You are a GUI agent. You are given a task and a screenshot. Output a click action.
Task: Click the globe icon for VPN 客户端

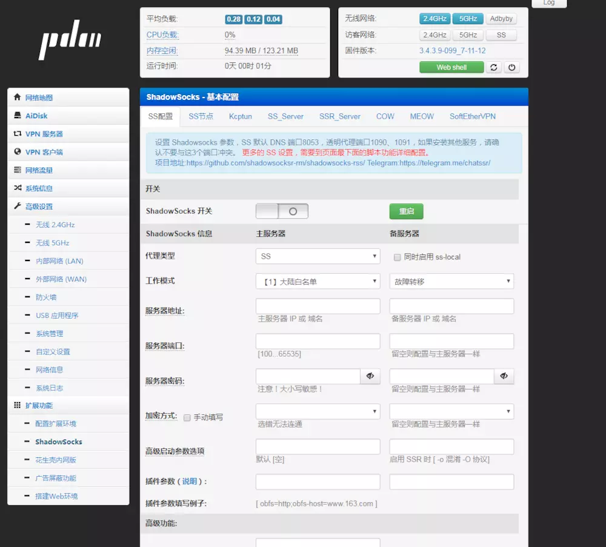18,152
